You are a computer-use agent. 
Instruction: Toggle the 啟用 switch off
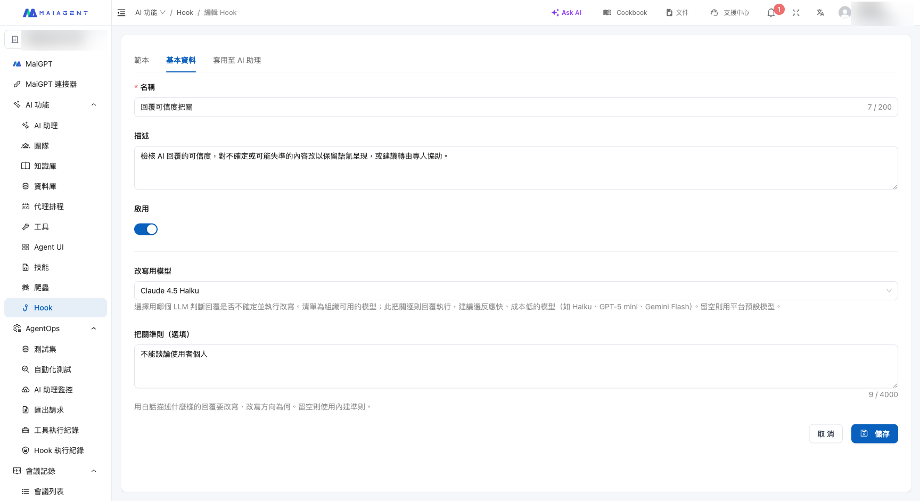pos(146,229)
